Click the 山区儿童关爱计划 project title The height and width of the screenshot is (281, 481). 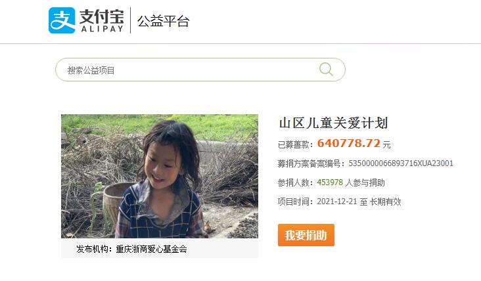coord(333,123)
